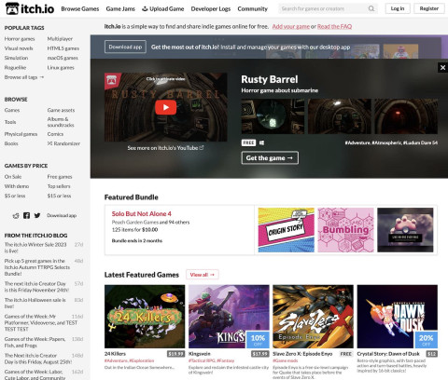Open 24 Killers game cover
This screenshot has width=448, height=380.
click(145, 317)
